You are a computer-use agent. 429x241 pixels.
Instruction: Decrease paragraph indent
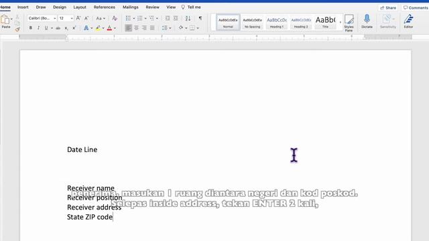tap(168, 18)
